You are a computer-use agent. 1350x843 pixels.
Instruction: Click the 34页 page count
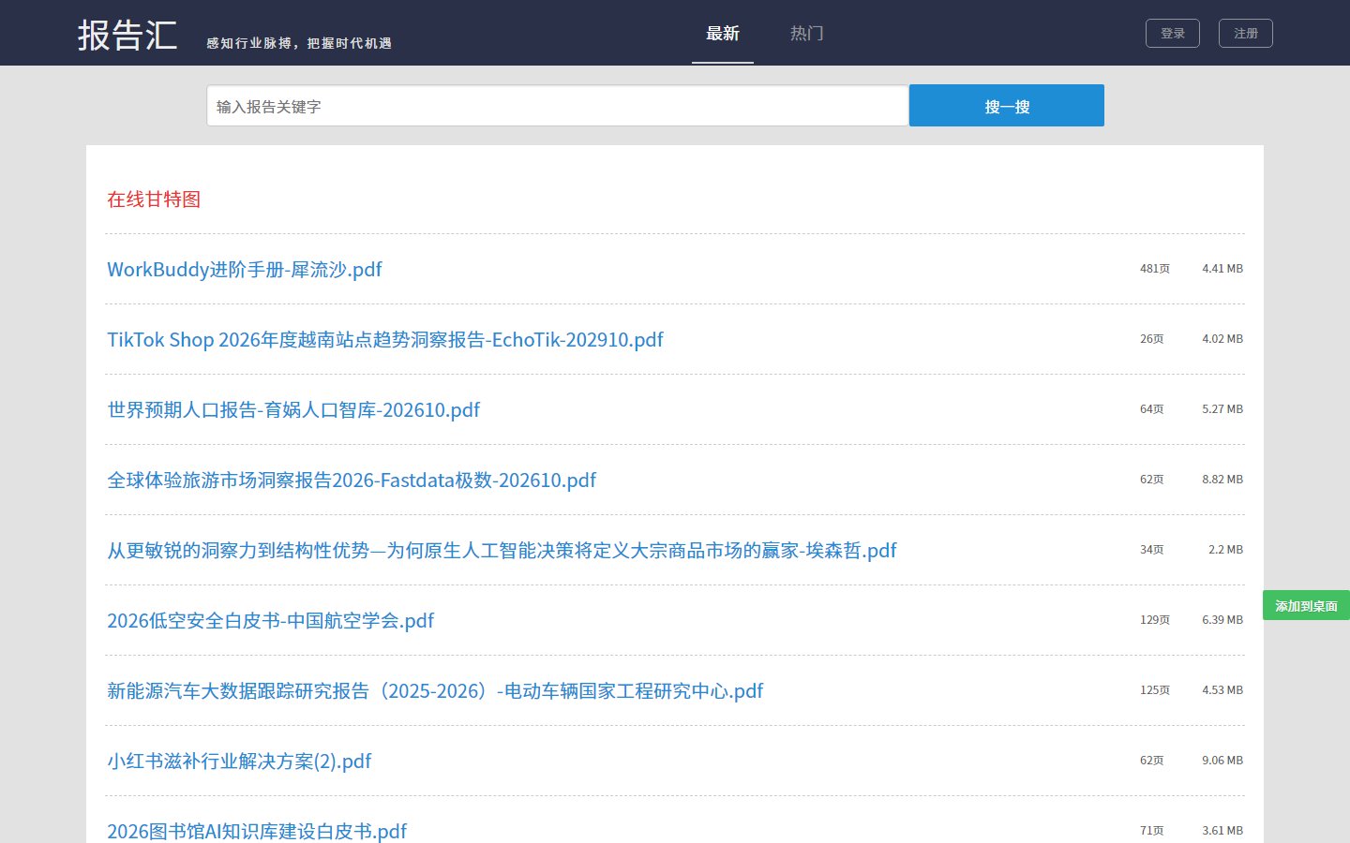coord(1152,550)
